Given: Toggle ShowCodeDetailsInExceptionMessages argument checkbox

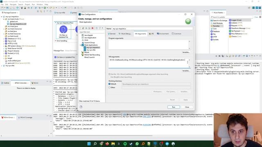Looking at the screenshot, I should [109, 74].
